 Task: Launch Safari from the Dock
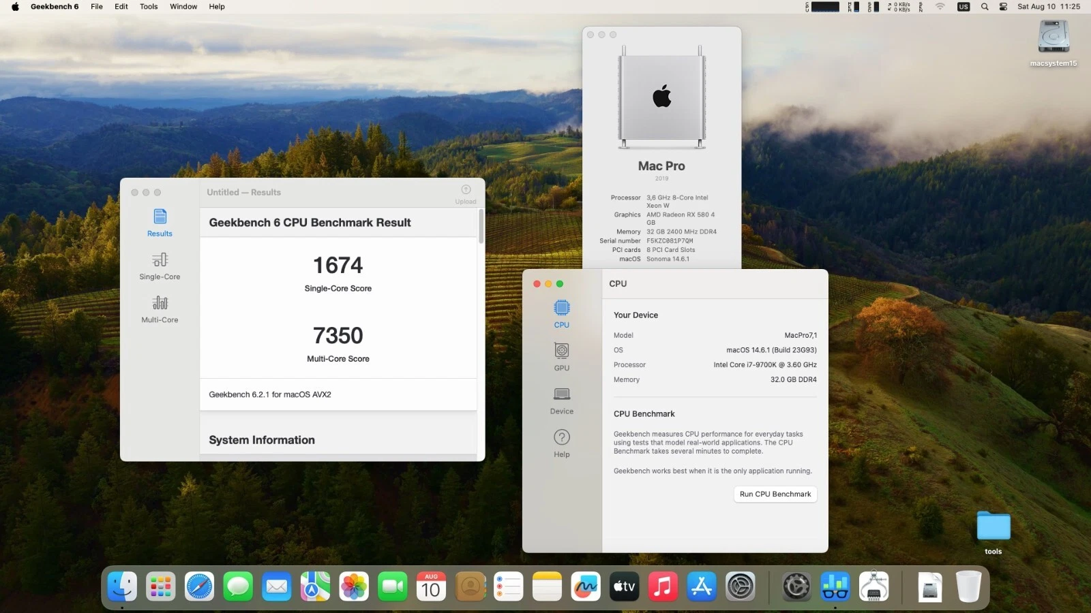199,586
